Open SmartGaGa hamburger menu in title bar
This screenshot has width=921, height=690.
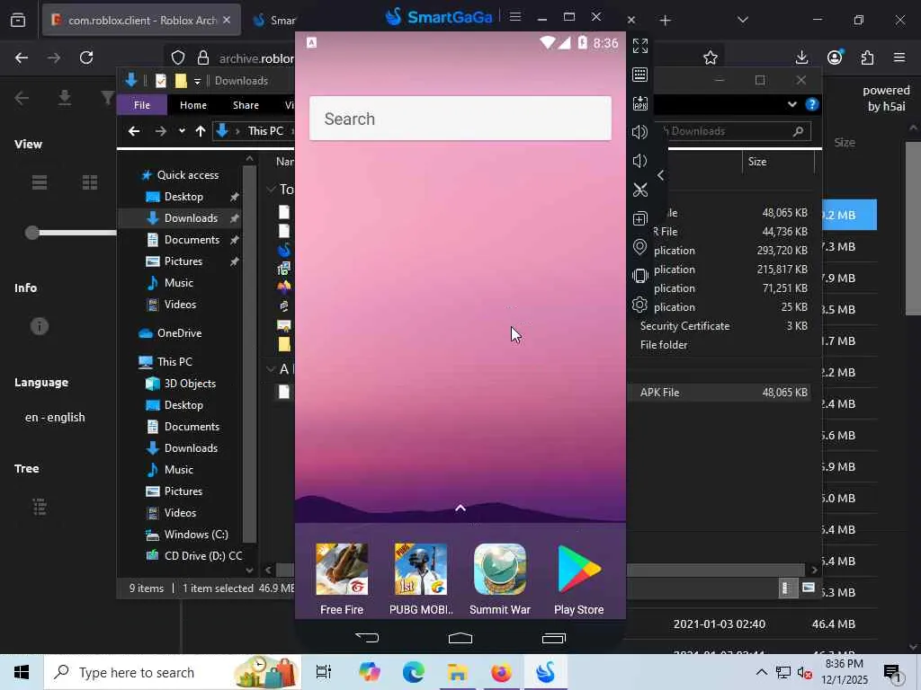tap(515, 16)
